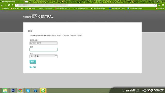Click the username input field
This screenshot has width=165, height=93.
[44, 43]
